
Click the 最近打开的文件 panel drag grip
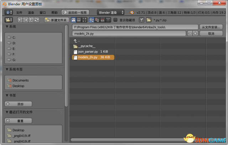[x=59, y=112]
